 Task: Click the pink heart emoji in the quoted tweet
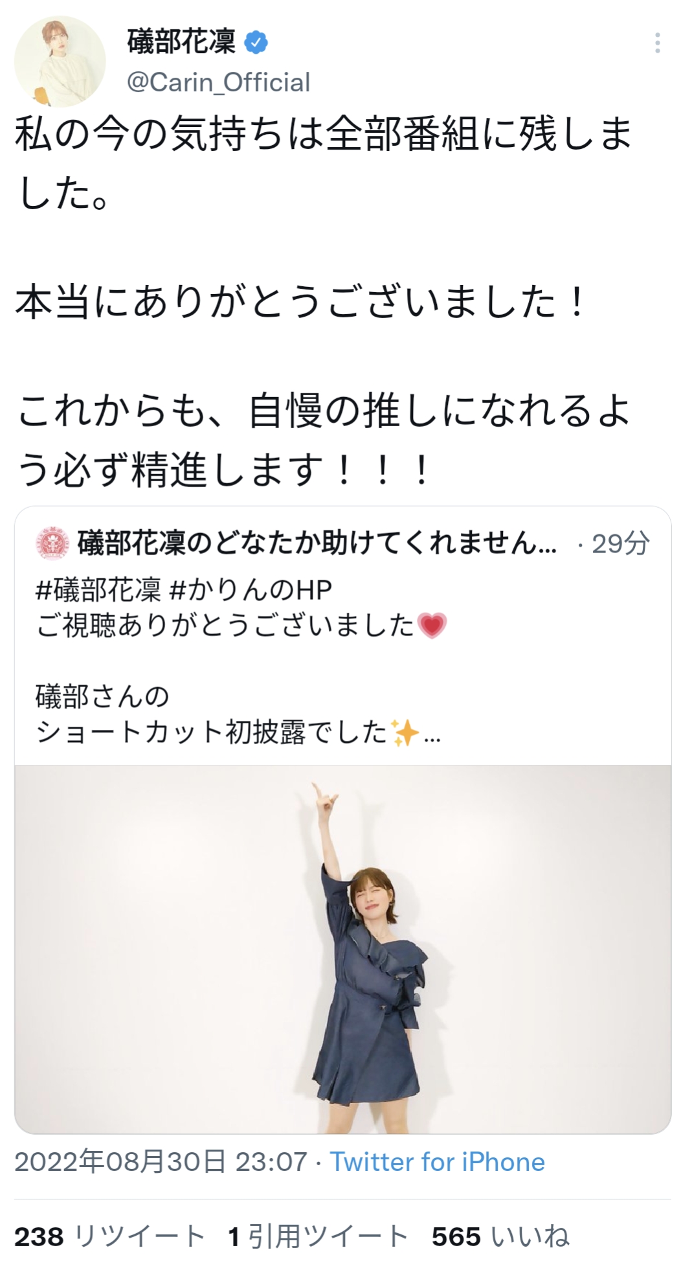pos(432,626)
